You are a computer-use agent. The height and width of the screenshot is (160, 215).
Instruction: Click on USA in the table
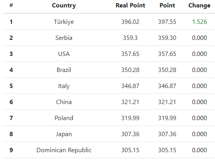64,54
